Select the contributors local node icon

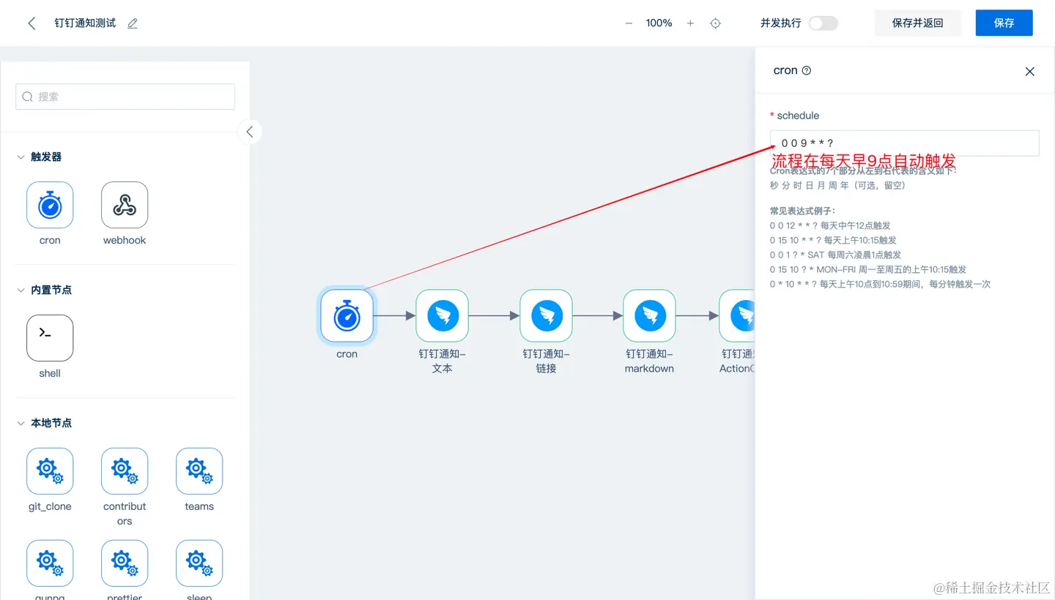[125, 471]
